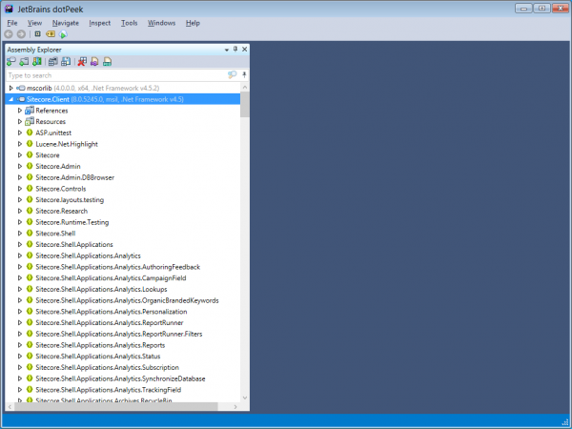The image size is (572, 429).
Task: Click the green play cloud toolbar icon
Action: click(x=63, y=34)
